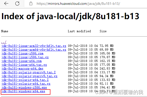Download jdk-8u181-solaris-x64.tar.gz
Screen dimensions: 147x97
26,84
